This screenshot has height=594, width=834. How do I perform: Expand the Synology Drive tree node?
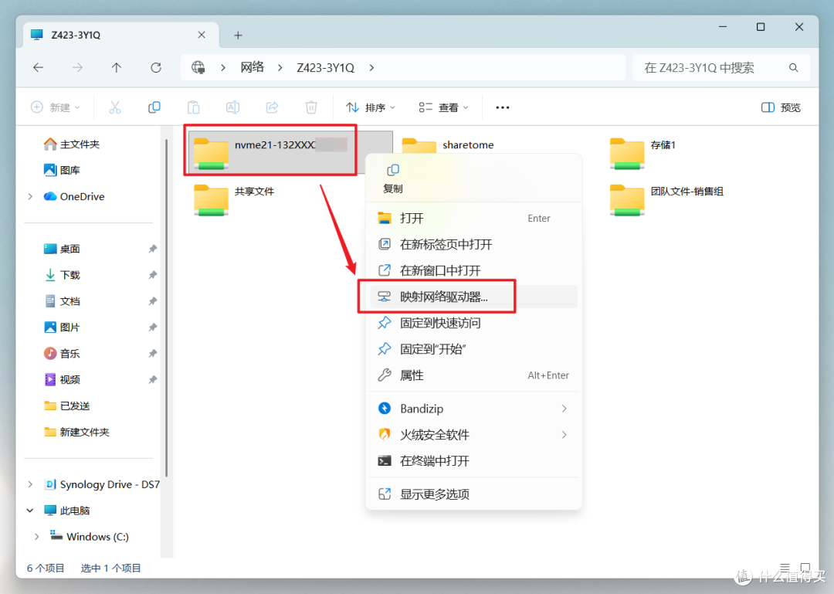coord(30,484)
